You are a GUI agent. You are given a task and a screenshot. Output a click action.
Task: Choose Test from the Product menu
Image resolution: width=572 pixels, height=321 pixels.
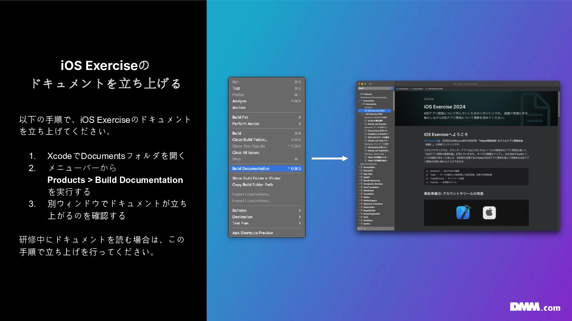267,88
